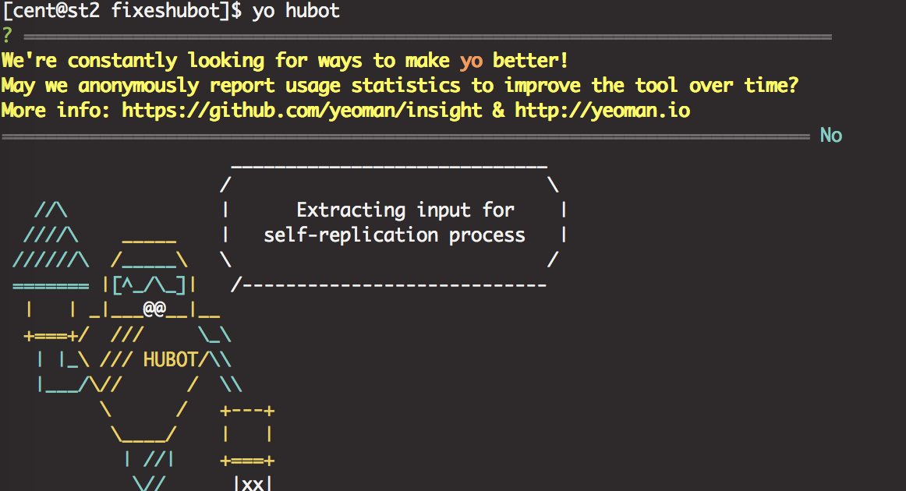
Task: Select the '[cent@st2 fixeshubot]$' prompt text
Action: (x=122, y=12)
